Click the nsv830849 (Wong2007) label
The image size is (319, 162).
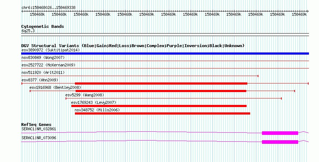pos(43,57)
